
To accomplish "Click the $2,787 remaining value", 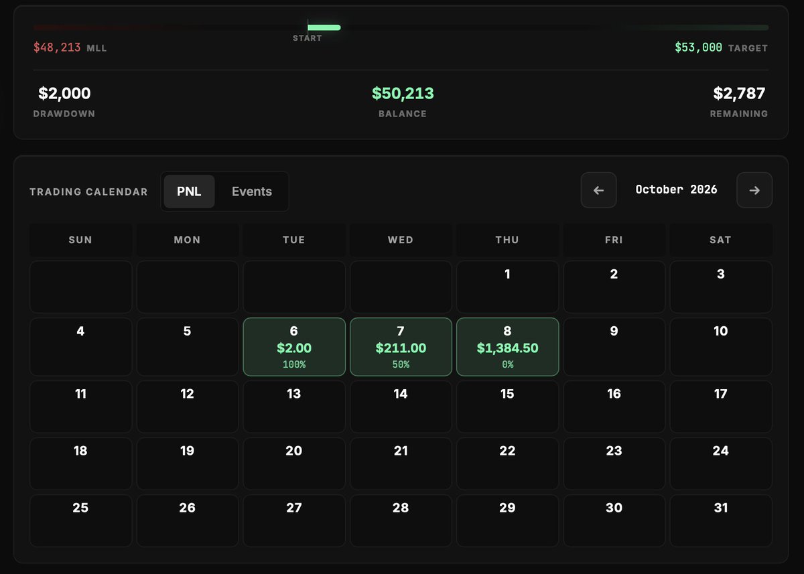I will [739, 94].
